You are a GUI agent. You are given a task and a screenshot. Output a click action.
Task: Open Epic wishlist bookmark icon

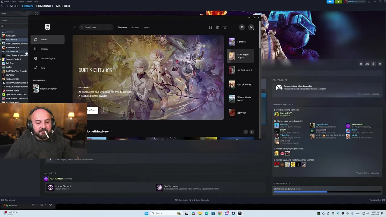(210, 27)
